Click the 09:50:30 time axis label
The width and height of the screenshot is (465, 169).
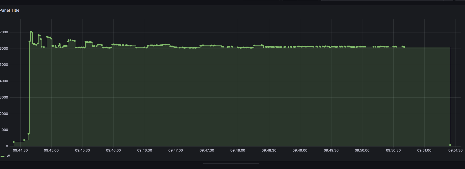tap(393, 150)
